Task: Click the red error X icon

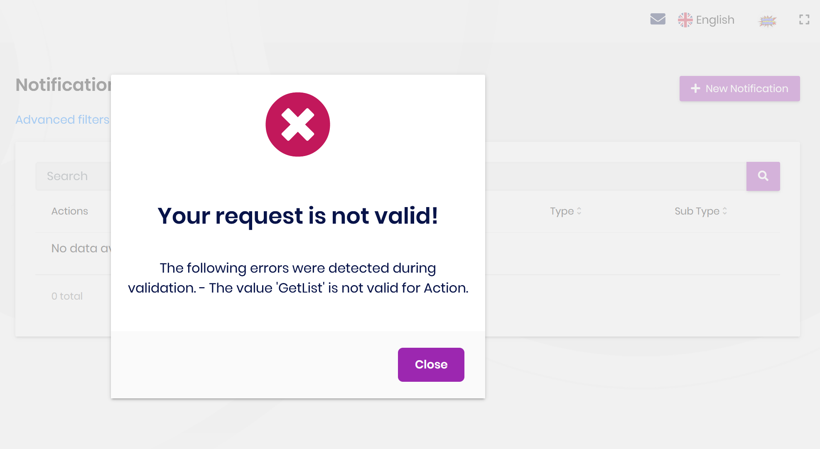Action: click(x=297, y=124)
